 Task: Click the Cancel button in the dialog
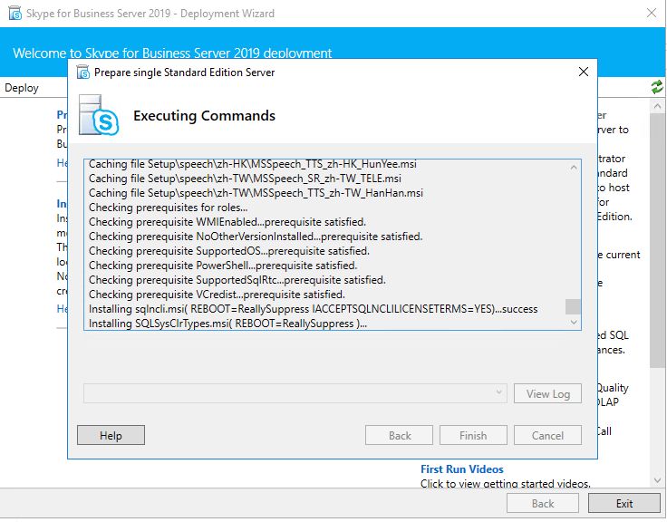click(x=547, y=435)
